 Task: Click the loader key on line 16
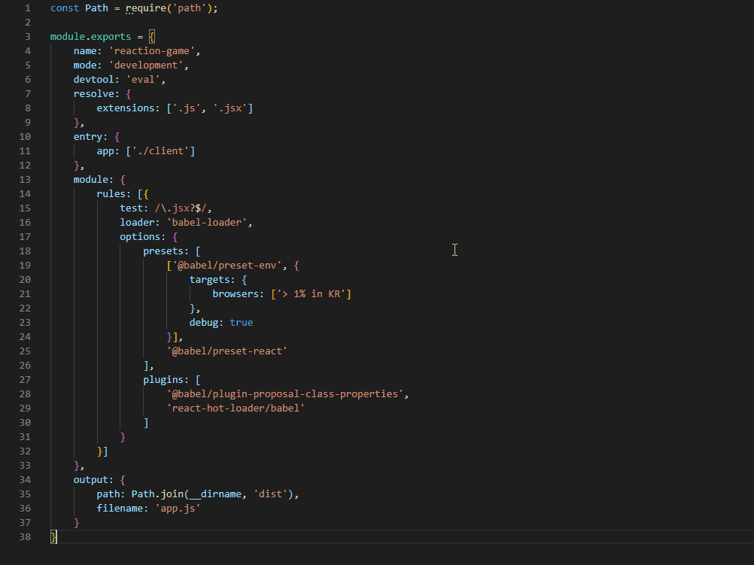coord(137,222)
